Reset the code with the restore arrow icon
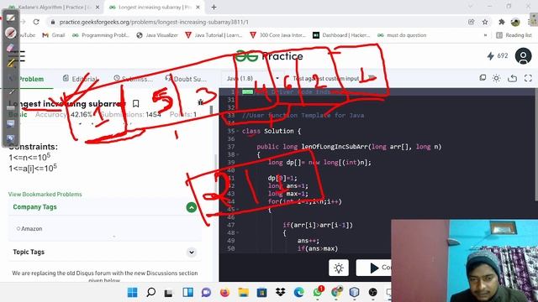Image resolution: width=538 pixels, height=302 pixels. tap(512, 78)
